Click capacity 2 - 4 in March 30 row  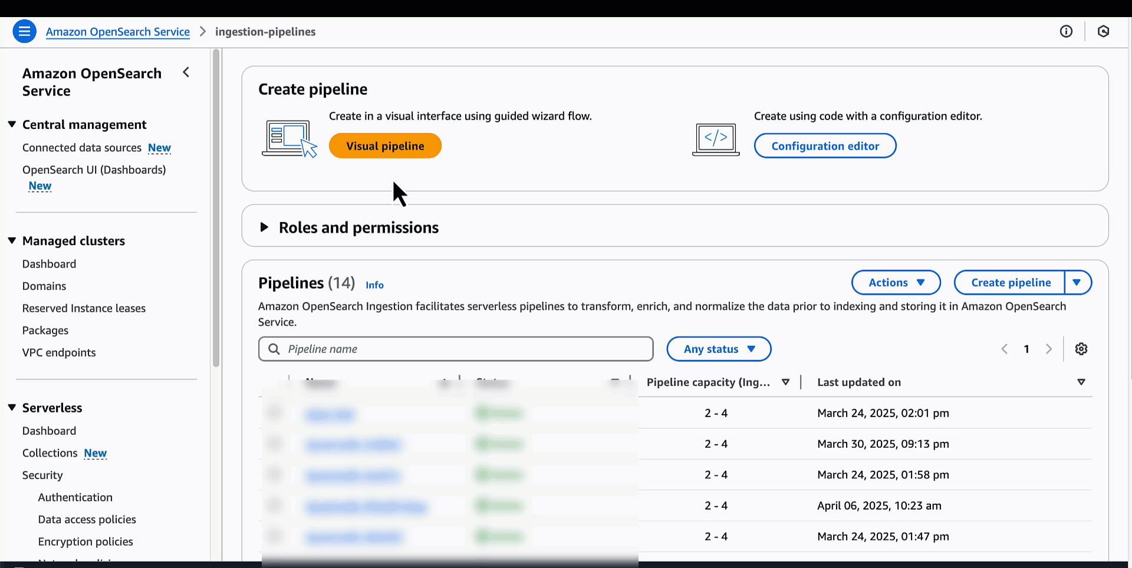tap(716, 444)
